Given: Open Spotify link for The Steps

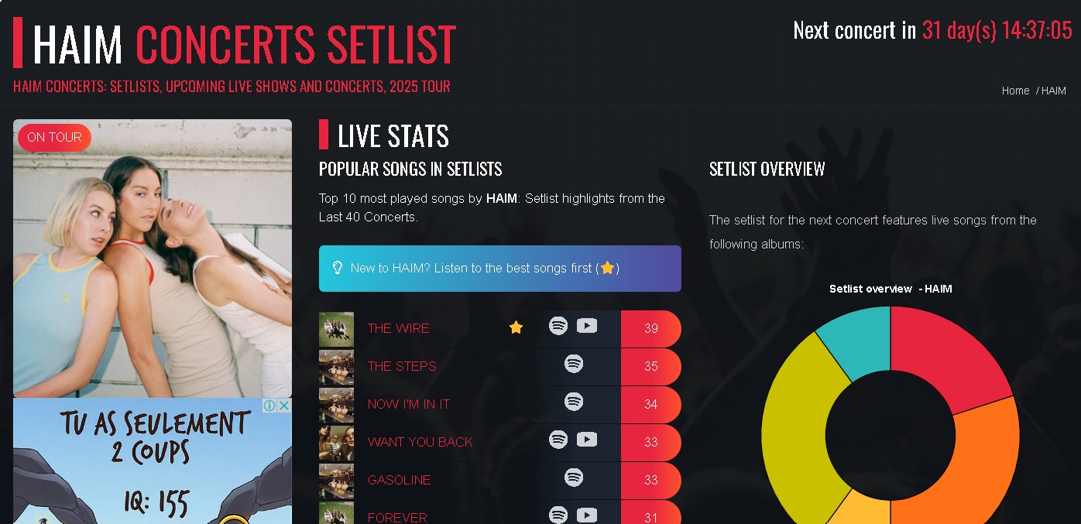Looking at the screenshot, I should 574,363.
